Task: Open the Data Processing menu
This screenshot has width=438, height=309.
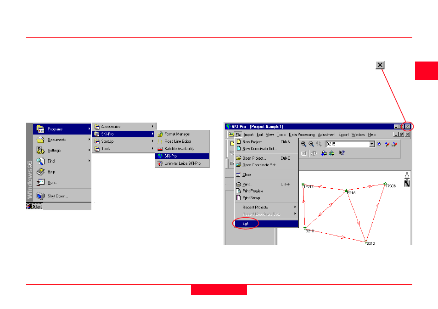Action: point(302,135)
